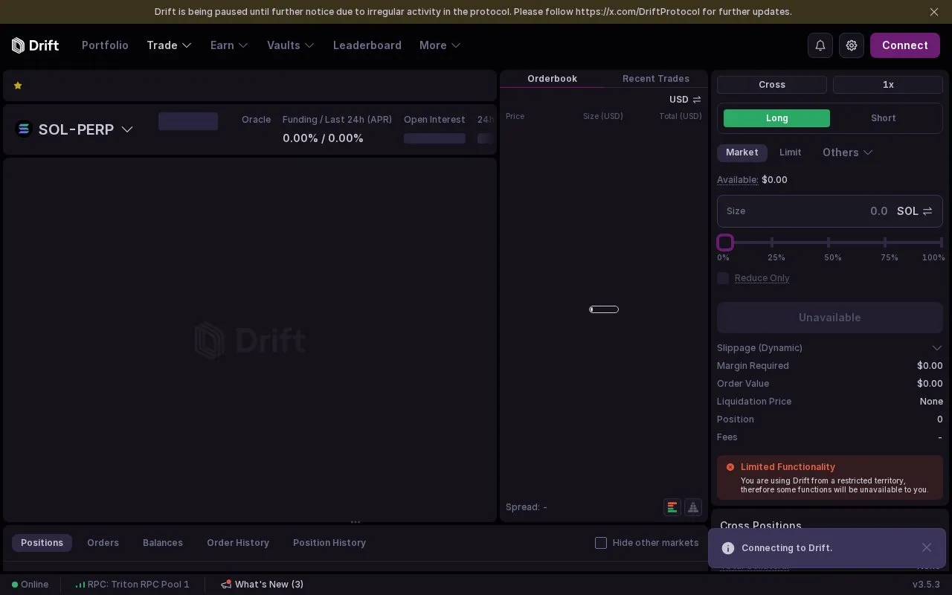Image resolution: width=952 pixels, height=595 pixels.
Task: Expand the Vaults menu
Action: click(x=291, y=45)
